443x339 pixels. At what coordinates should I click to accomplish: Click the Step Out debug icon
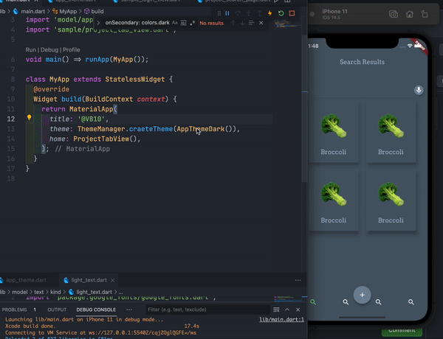(259, 13)
